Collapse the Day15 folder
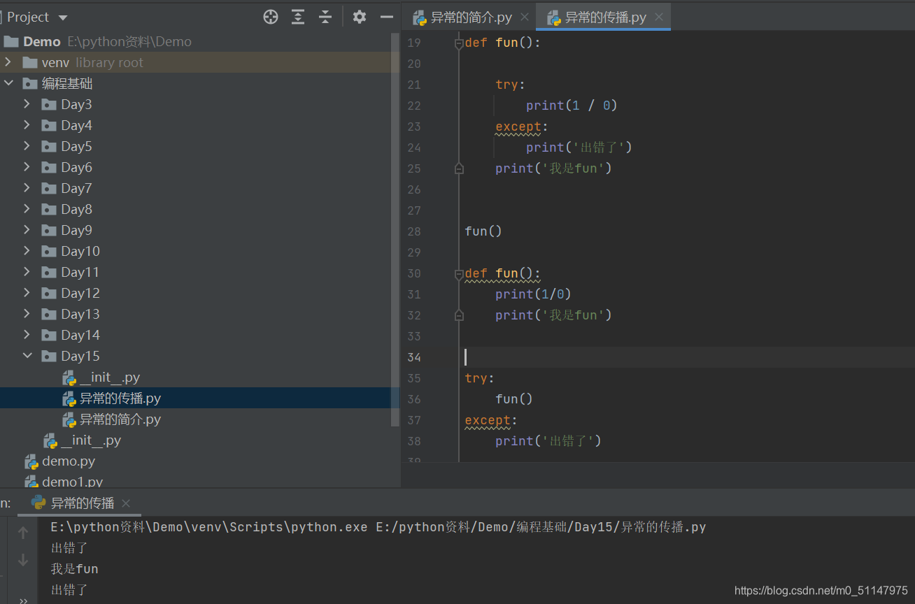The width and height of the screenshot is (915, 604). coord(27,356)
